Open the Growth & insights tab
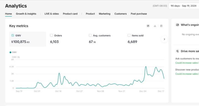This screenshot has width=199, height=106. tap(26, 14)
